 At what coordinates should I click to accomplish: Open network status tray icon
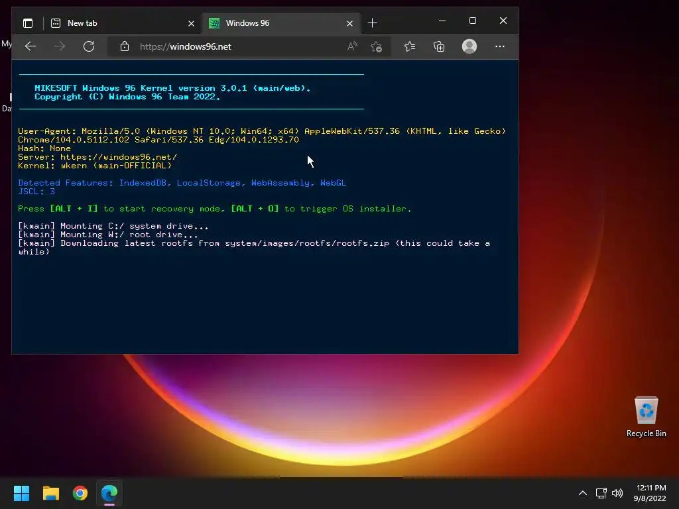601,493
